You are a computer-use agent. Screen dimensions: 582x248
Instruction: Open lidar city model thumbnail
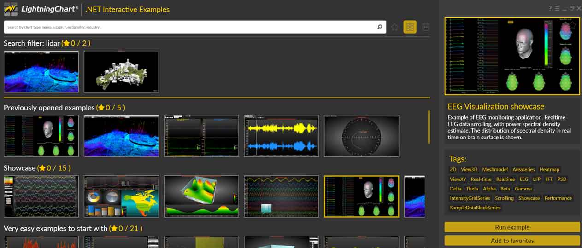click(x=121, y=72)
